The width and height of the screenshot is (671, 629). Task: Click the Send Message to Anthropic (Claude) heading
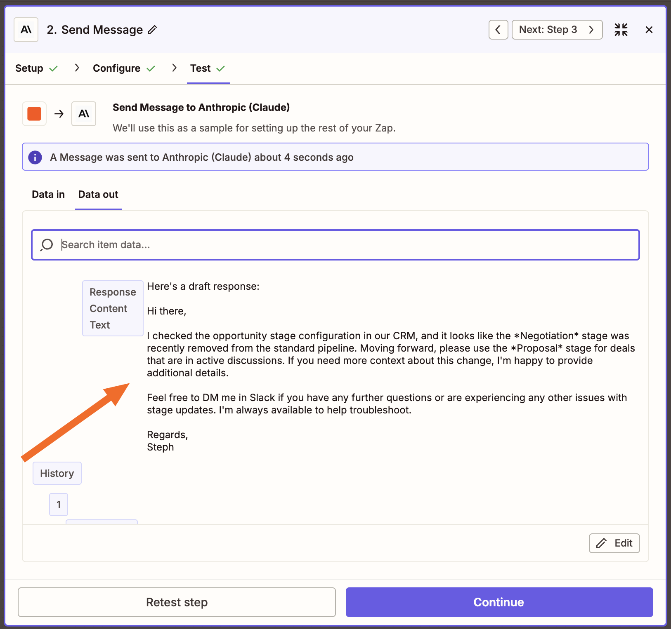(201, 108)
